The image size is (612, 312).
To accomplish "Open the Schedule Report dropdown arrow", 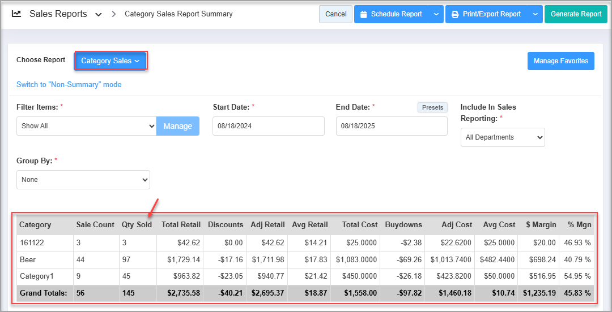I will tap(436, 14).
